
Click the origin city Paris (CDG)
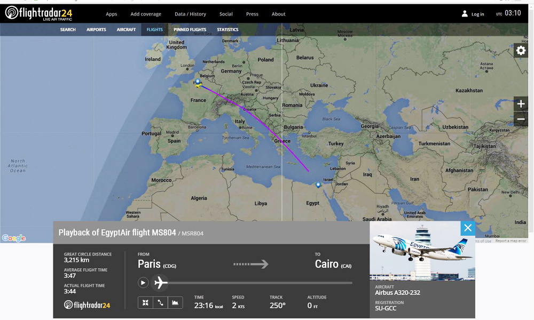[x=157, y=264]
